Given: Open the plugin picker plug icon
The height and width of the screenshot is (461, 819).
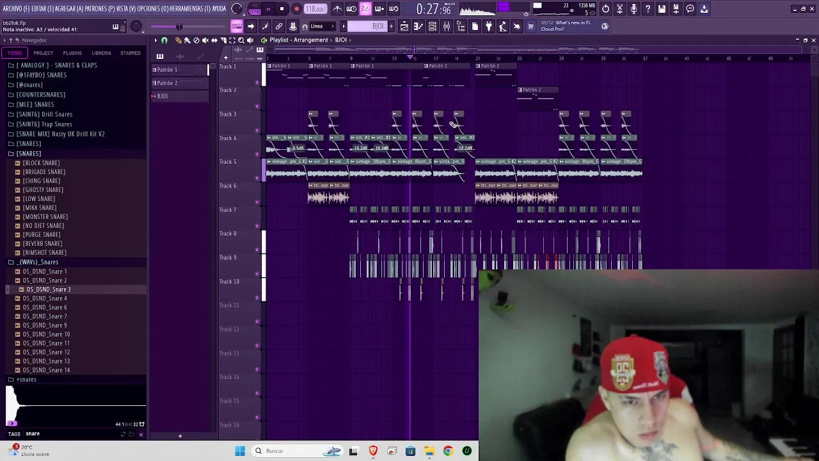Looking at the screenshot, I should [x=488, y=26].
